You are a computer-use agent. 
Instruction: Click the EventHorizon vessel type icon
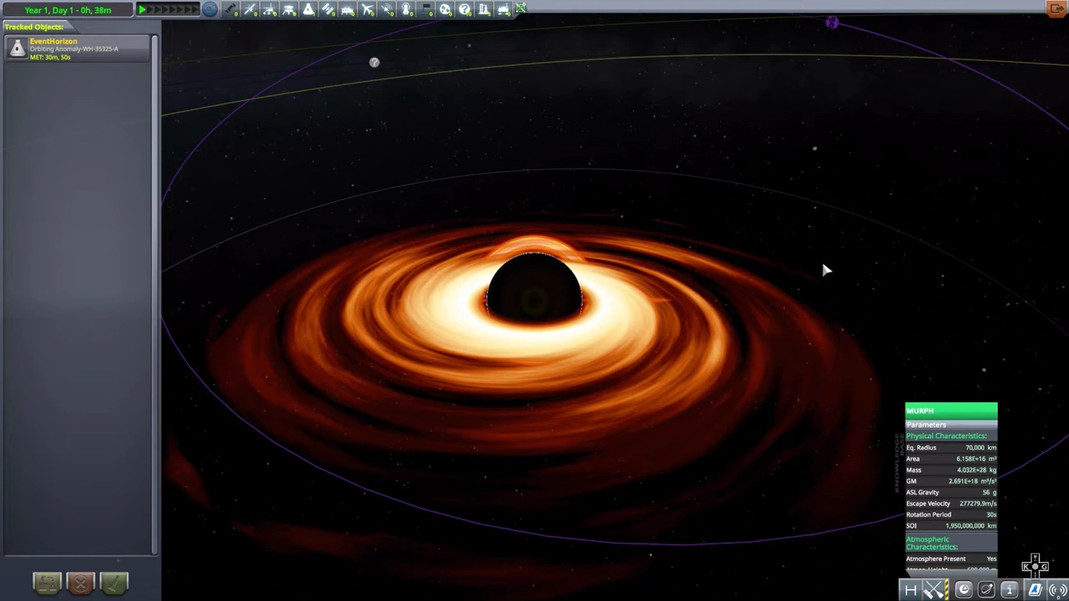17,49
